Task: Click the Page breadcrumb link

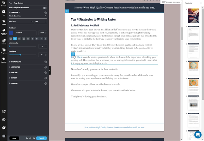Action: coord(10,3)
